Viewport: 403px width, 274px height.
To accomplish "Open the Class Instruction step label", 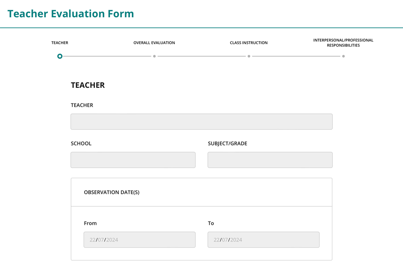I will [x=249, y=43].
